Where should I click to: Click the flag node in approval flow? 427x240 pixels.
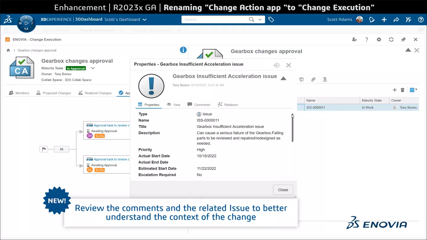pos(44,149)
